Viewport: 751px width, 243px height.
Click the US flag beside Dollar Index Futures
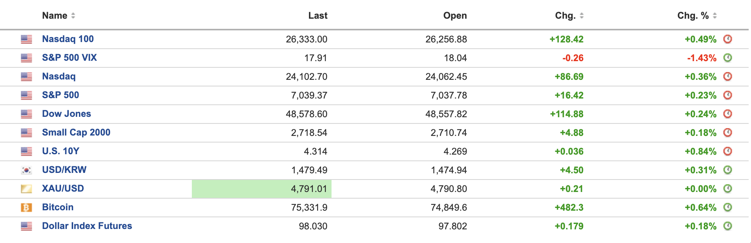[26, 226]
